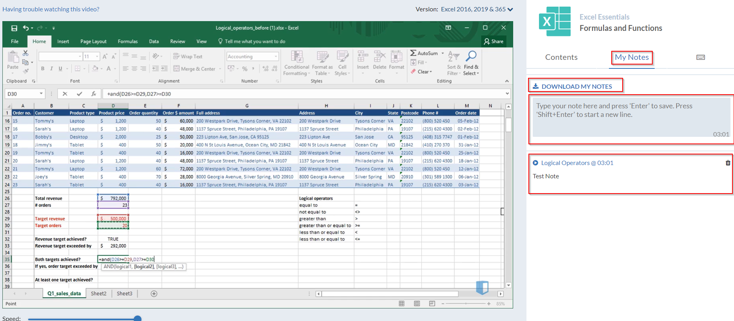This screenshot has width=734, height=321.
Task: Click the Paste clipboard icon
Action: pos(13,57)
